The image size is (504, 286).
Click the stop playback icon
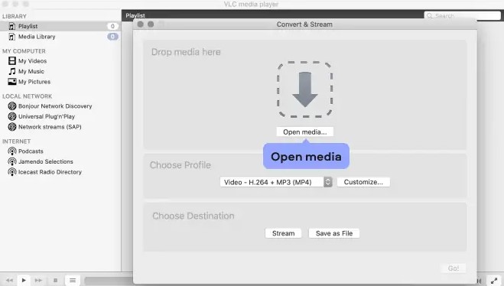click(55, 280)
